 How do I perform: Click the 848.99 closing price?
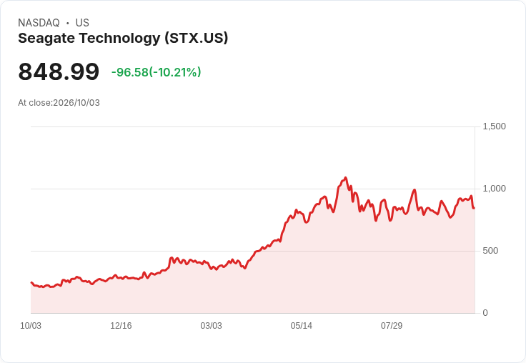click(x=59, y=71)
